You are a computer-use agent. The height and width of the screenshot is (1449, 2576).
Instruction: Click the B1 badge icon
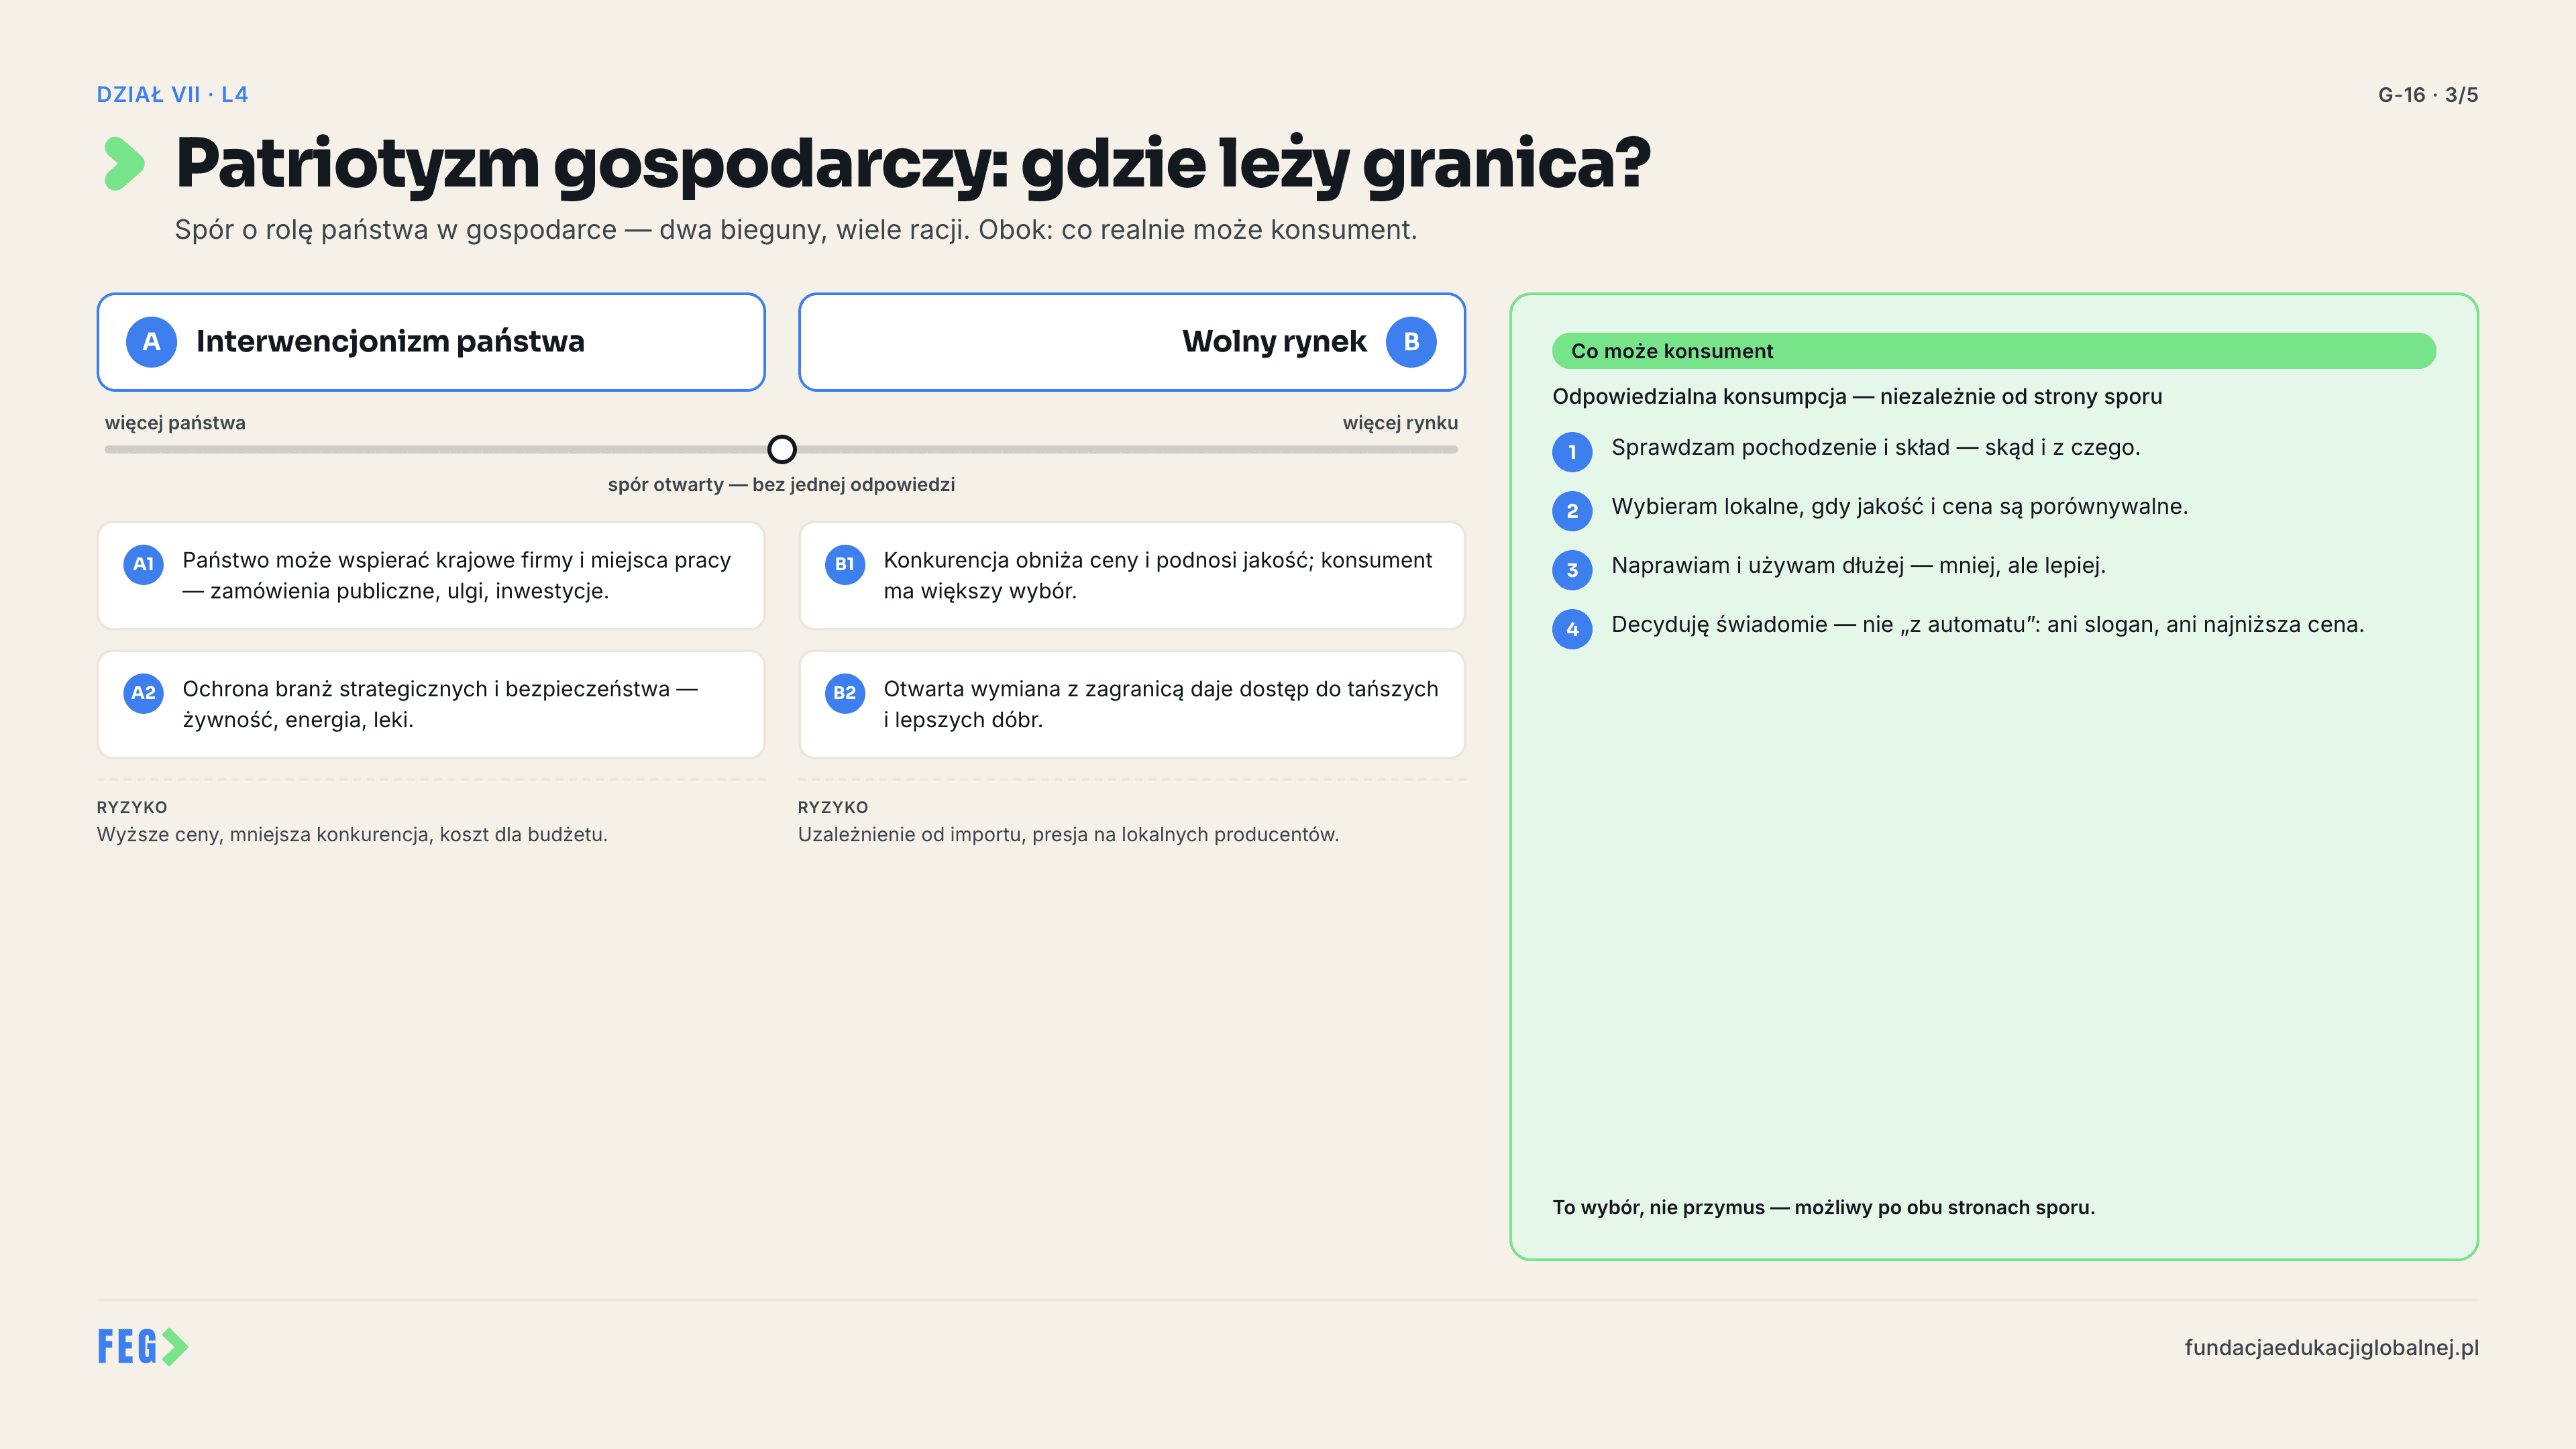click(x=845, y=564)
